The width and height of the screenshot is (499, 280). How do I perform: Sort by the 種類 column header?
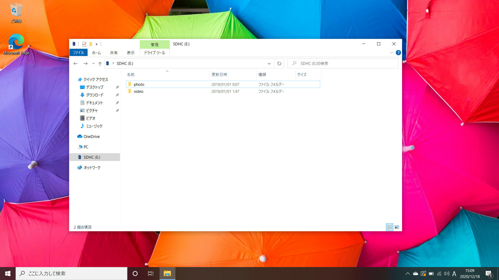pyautogui.click(x=276, y=75)
